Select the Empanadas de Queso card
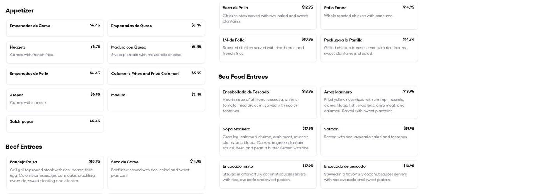The height and width of the screenshot is (194, 545). pos(156,28)
